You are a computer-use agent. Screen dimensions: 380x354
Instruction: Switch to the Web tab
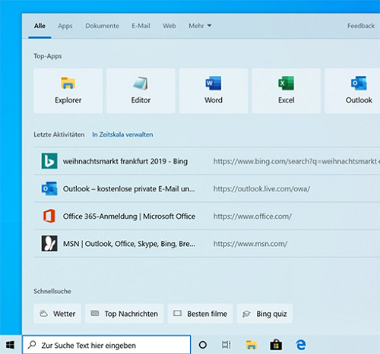tap(169, 26)
